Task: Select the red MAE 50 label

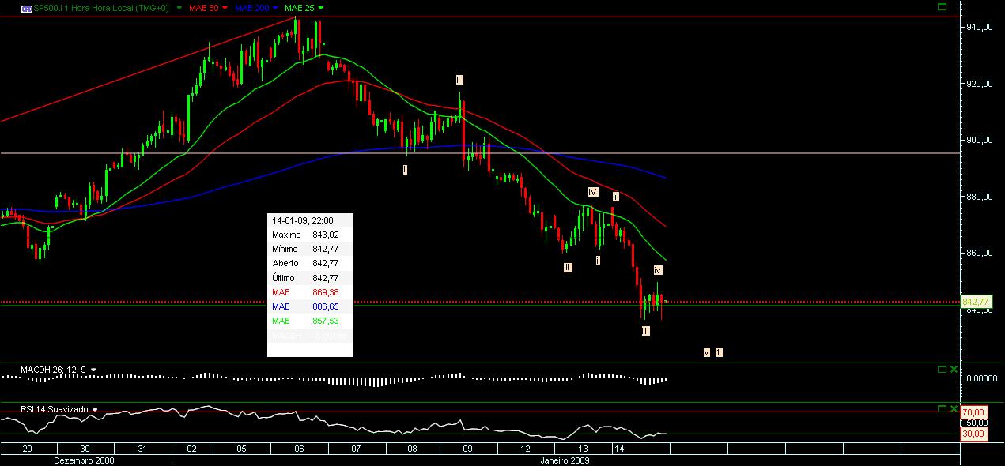Action: click(x=203, y=8)
